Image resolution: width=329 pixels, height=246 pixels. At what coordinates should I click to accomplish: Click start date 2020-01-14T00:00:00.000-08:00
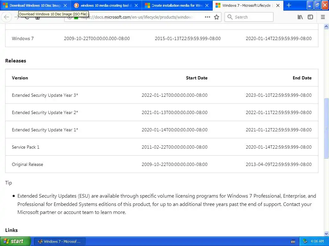(x=174, y=130)
